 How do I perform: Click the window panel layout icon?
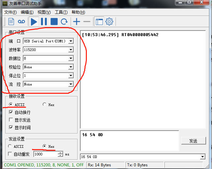(99, 22)
